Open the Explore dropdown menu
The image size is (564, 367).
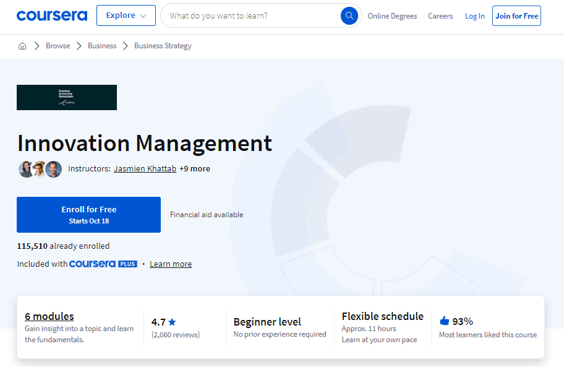126,15
